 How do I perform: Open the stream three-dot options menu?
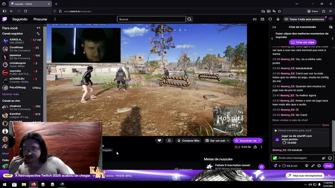pyautogui.click(x=261, y=147)
